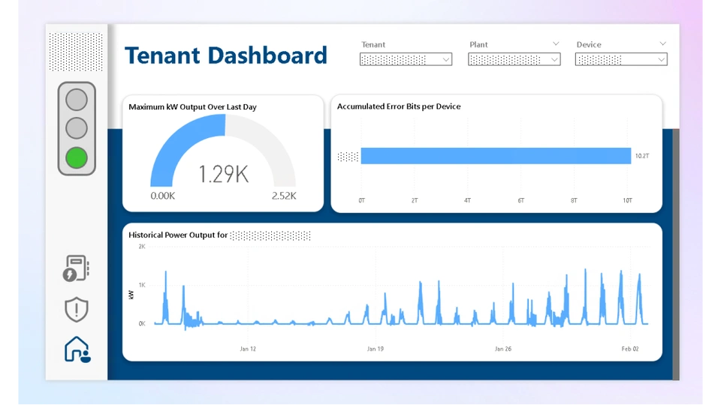The height and width of the screenshot is (405, 721).
Task: Click the top gray traffic light circle
Action: 77,99
